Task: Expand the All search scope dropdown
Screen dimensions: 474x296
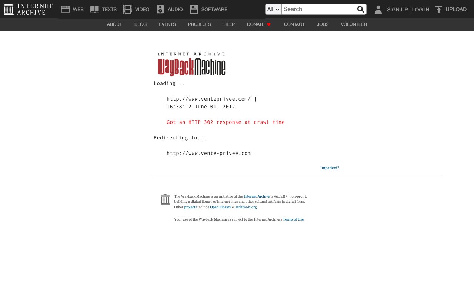Action: (273, 9)
